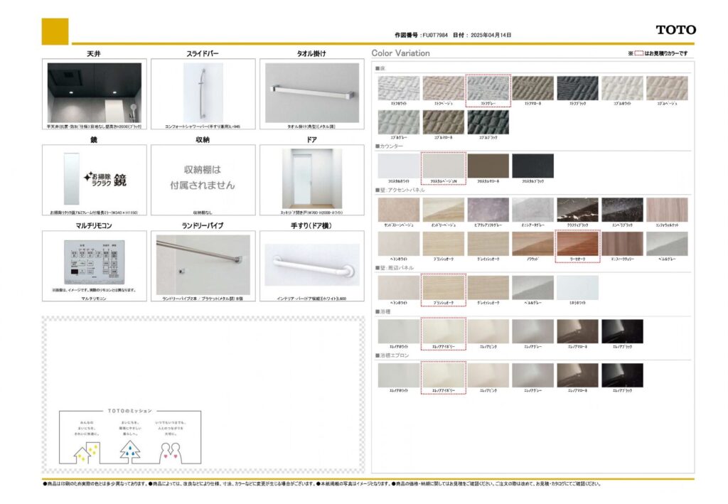This screenshot has width=728, height=504.
Task: Choose the highlighted reddish-brown oak accent panel swatch
Action: (x=578, y=244)
